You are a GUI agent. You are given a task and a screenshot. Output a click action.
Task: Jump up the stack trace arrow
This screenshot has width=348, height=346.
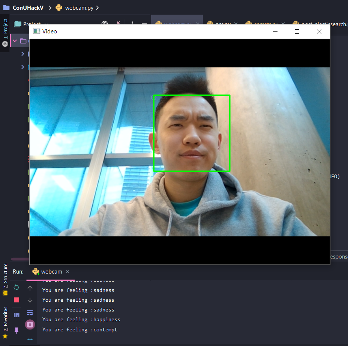(x=30, y=288)
